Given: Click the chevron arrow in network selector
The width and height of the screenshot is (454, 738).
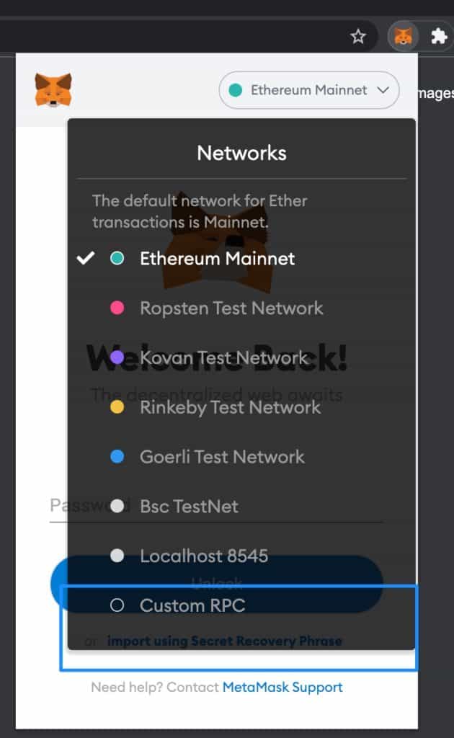Looking at the screenshot, I should click(383, 90).
